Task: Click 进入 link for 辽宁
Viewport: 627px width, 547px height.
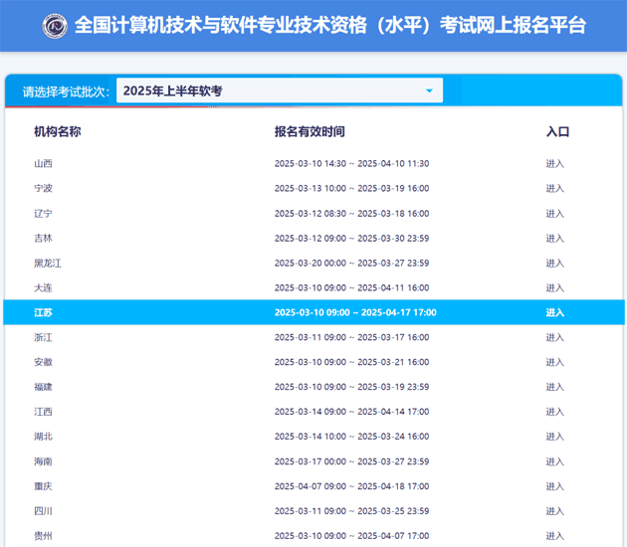Action: pyautogui.click(x=555, y=214)
